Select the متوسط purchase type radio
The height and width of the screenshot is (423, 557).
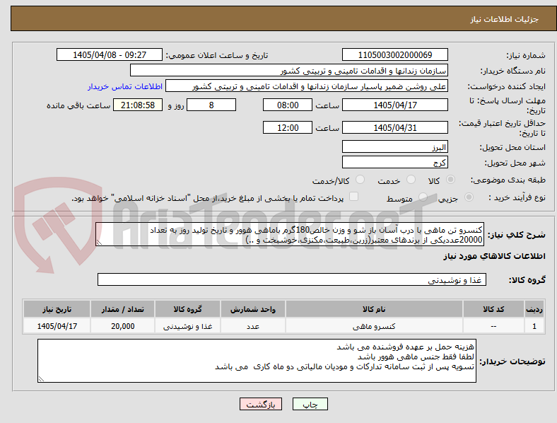(x=423, y=197)
